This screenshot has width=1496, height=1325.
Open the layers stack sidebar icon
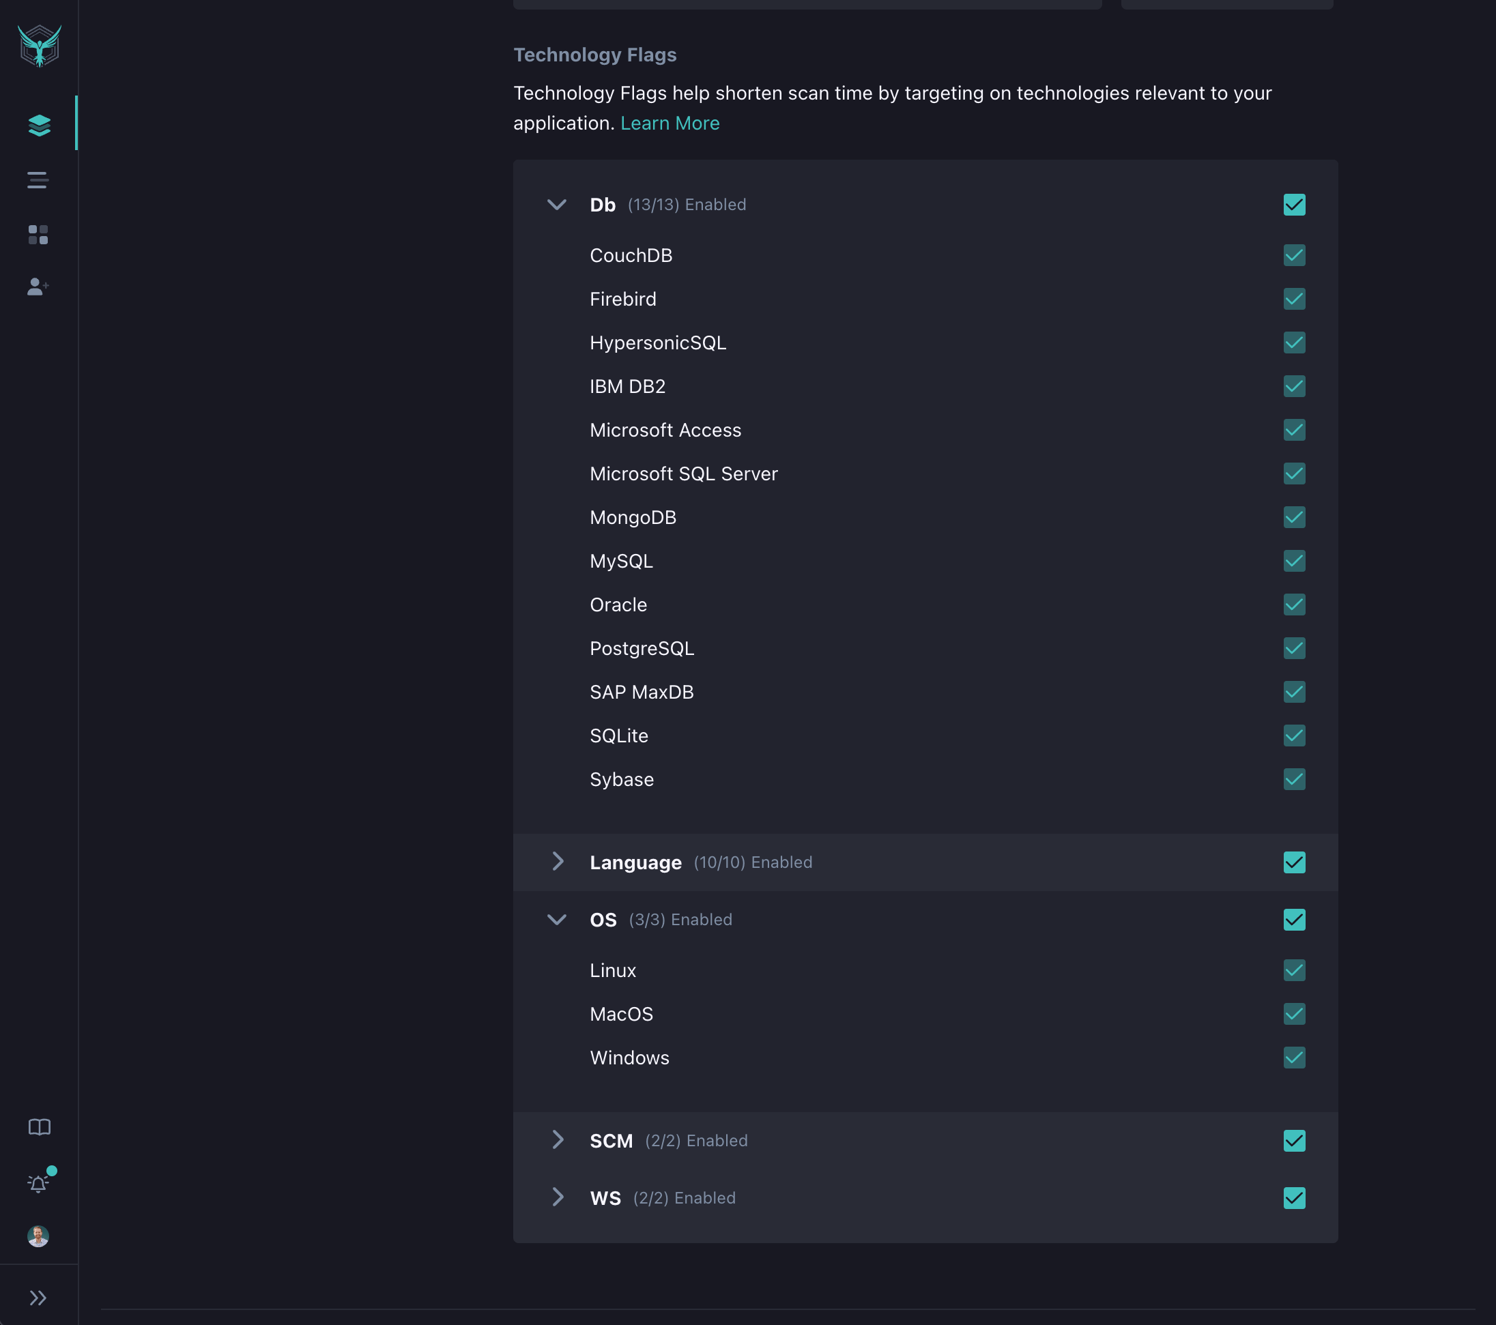pyautogui.click(x=39, y=125)
